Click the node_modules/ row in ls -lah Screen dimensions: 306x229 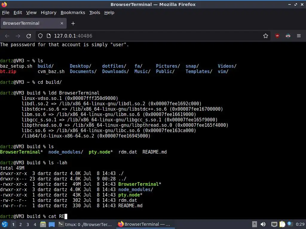(77, 189)
